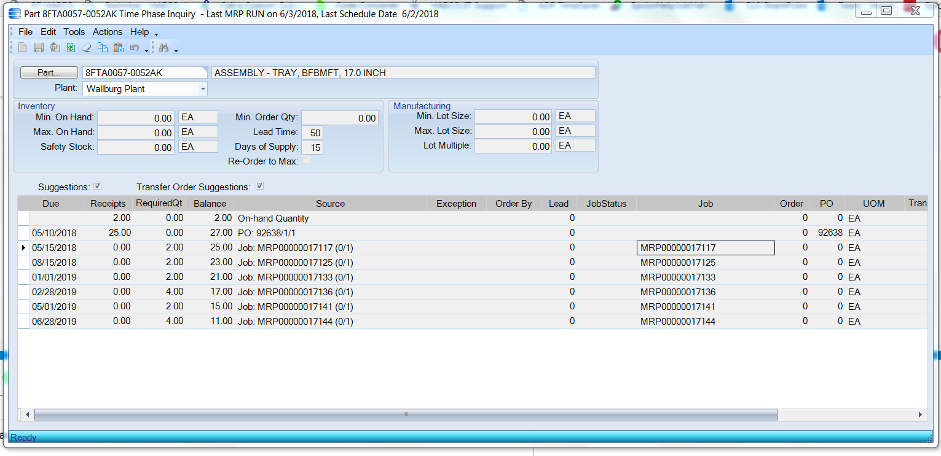
Task: Click the Max. On Hand value field
Action: (x=136, y=133)
